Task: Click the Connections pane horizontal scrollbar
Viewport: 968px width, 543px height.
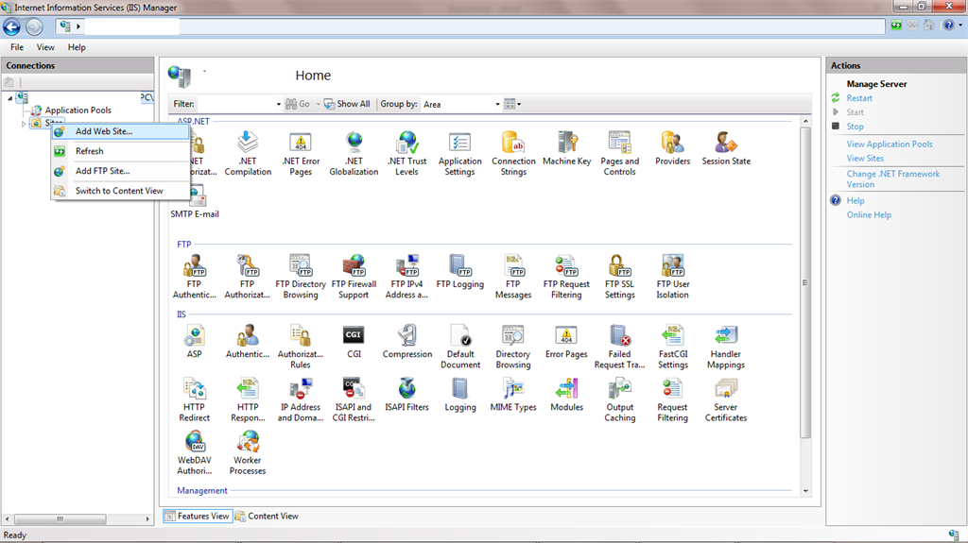Action: click(60, 519)
